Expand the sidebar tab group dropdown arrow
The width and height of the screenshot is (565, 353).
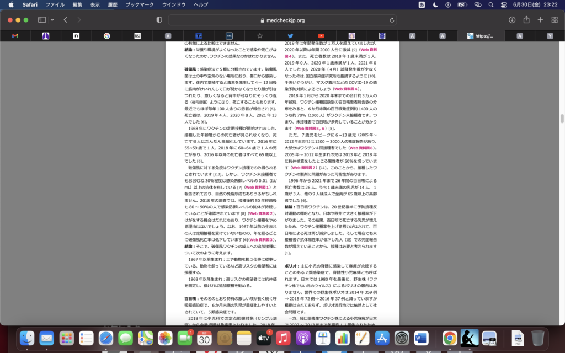click(52, 20)
